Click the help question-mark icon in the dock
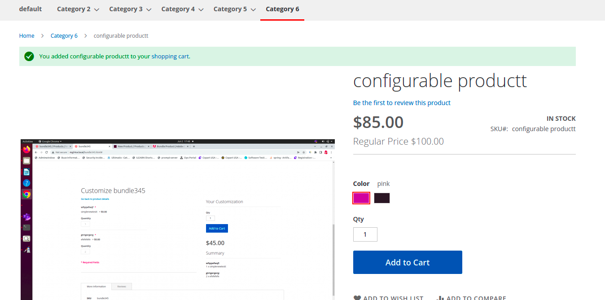 click(26, 182)
